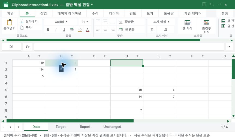This screenshot has height=139, width=235.
Task: Open the number format (표시 형식) dropdown
Action: click(161, 22)
